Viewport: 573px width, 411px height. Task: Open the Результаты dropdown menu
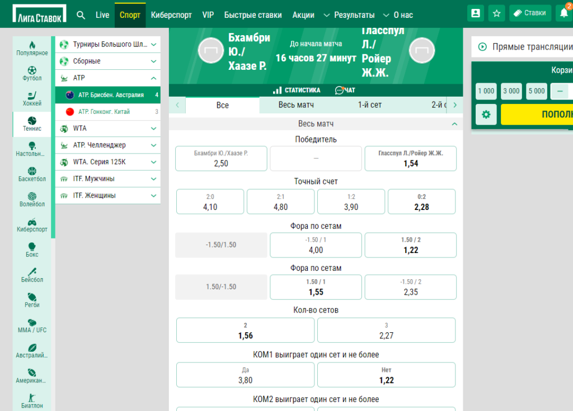(349, 15)
